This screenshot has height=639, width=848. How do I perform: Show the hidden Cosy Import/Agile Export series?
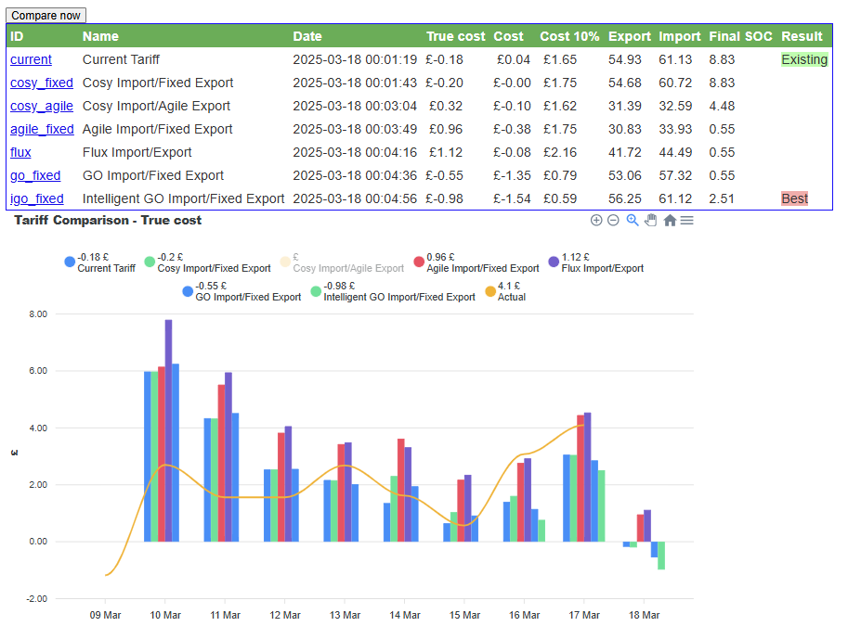pos(342,262)
